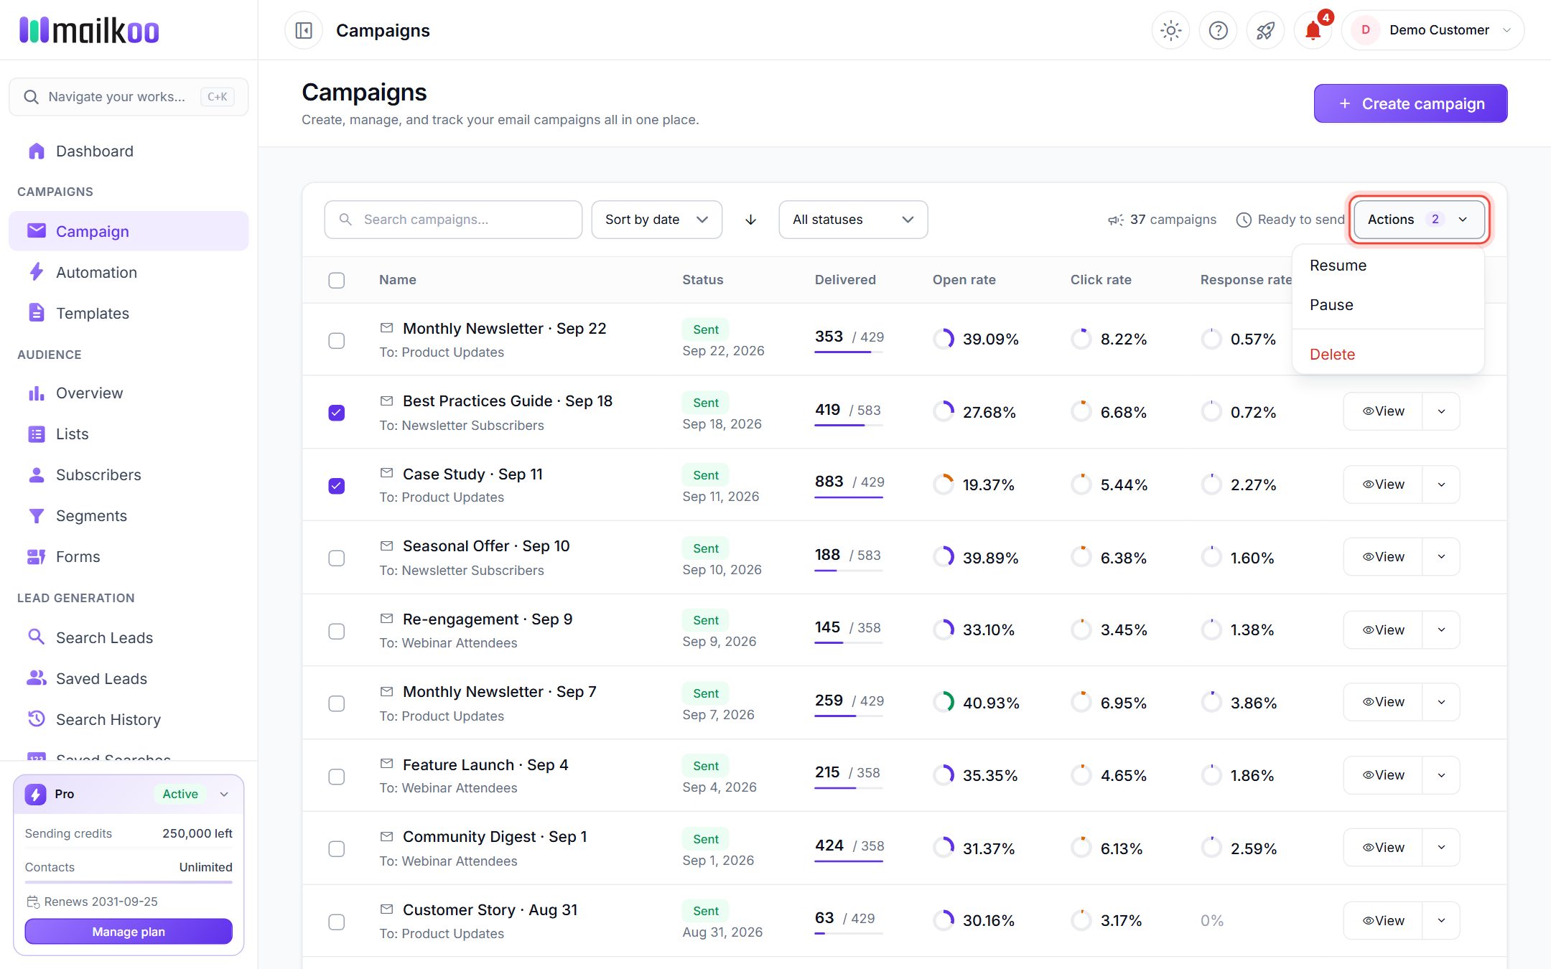The image size is (1551, 969).
Task: Click into Search campaigns field
Action: (x=453, y=220)
